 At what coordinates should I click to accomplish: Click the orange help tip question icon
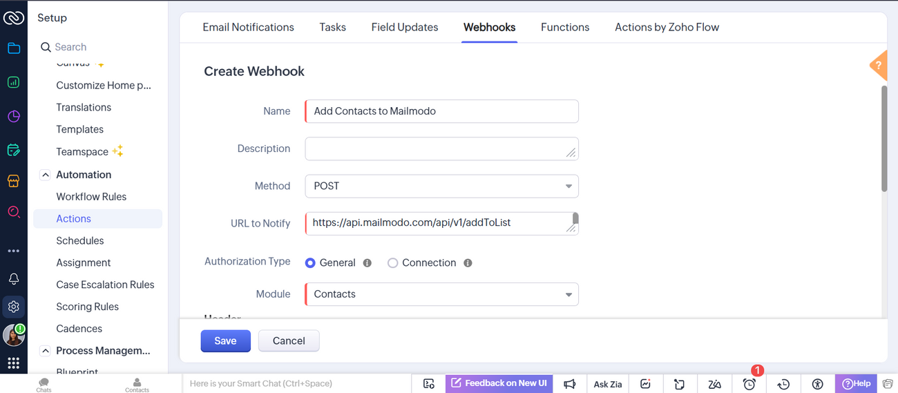[879, 66]
